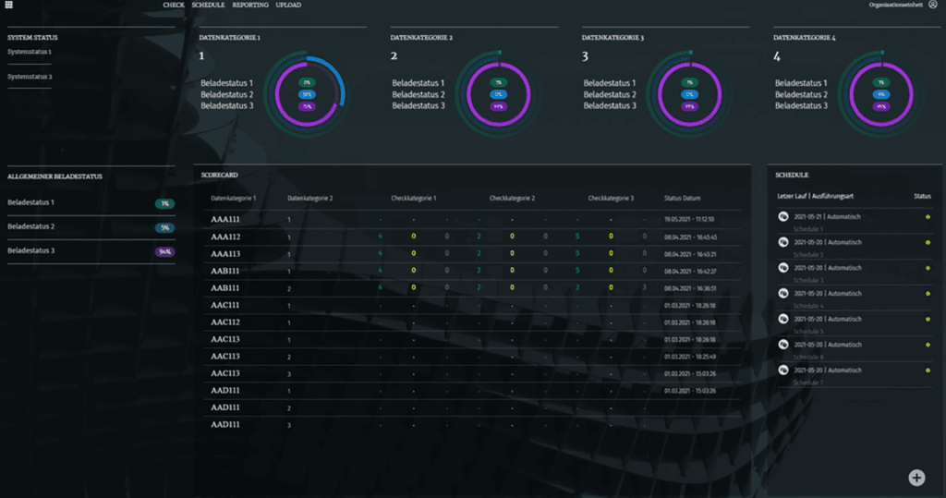
Task: Click the Schedule 7 run-type icon
Action: coord(783,370)
